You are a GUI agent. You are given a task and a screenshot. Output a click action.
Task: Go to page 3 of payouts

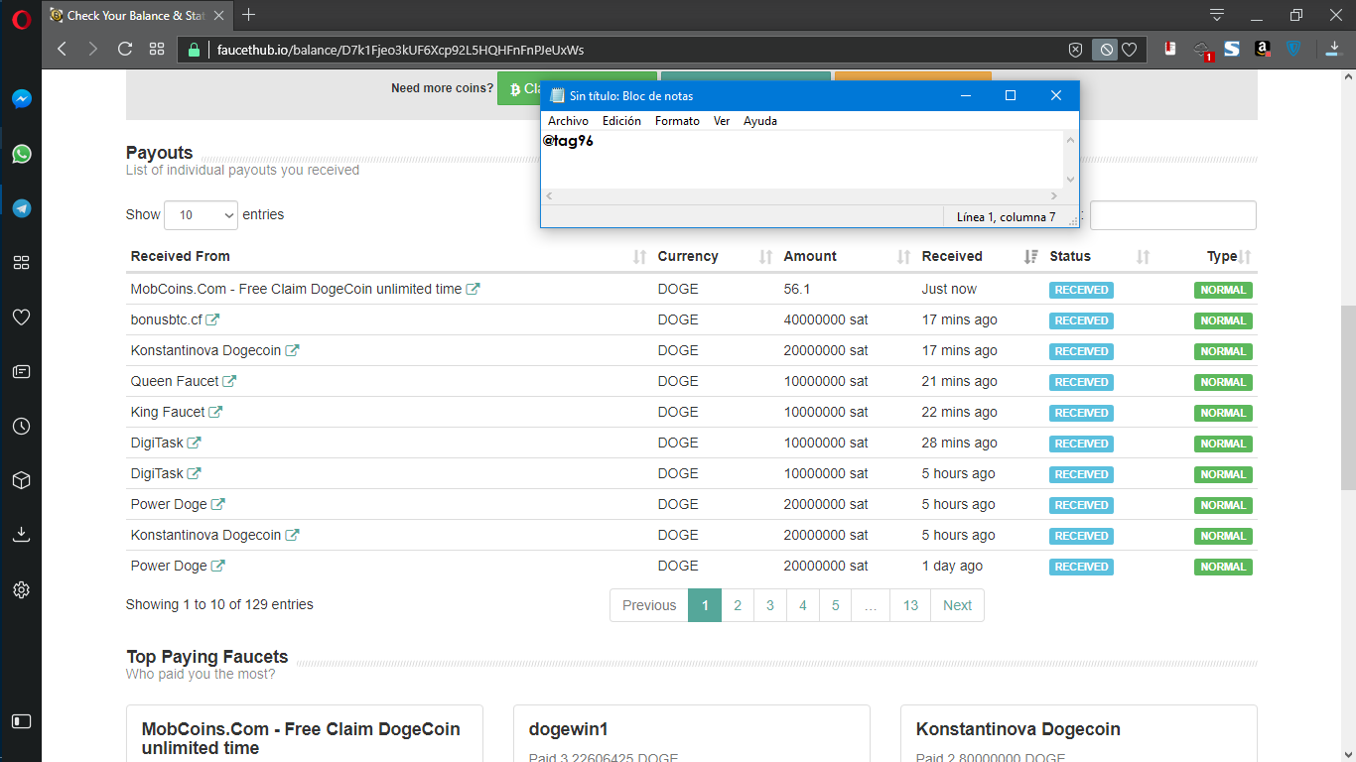(770, 605)
